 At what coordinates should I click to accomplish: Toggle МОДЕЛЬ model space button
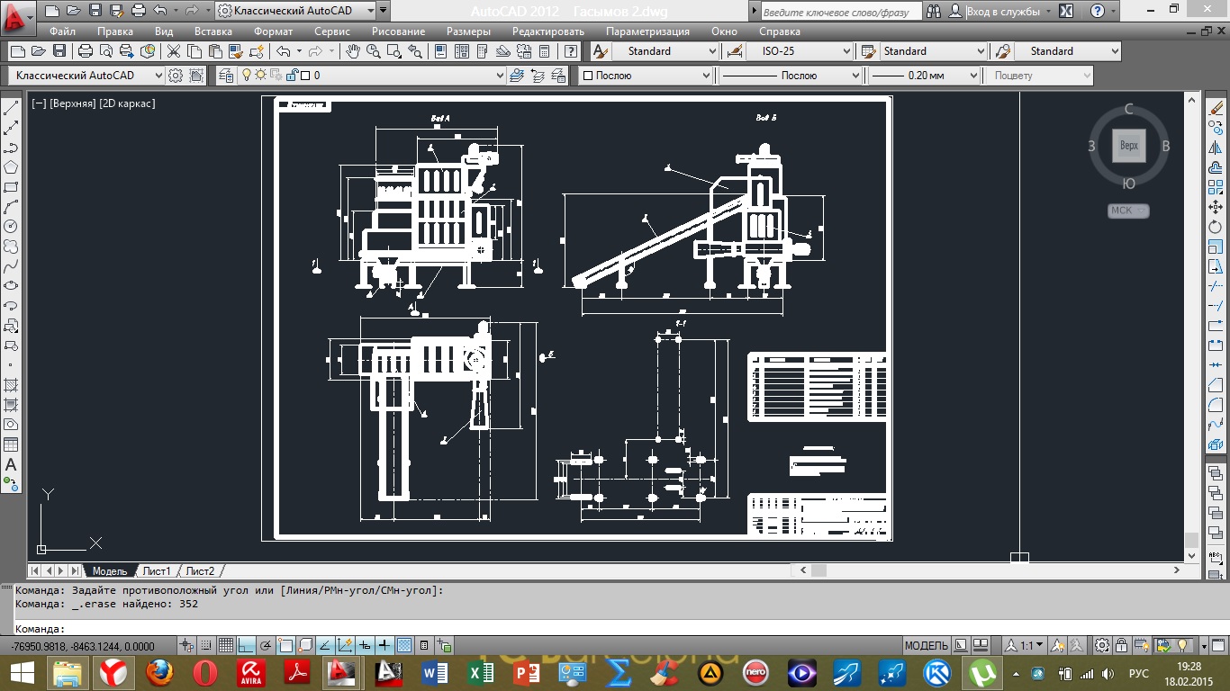pyautogui.click(x=926, y=645)
